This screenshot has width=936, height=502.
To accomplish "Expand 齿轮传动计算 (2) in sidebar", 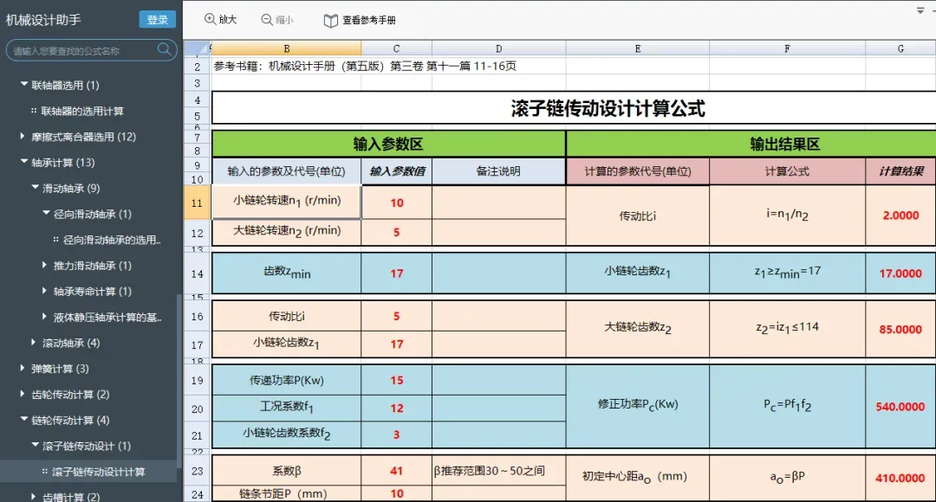I will (x=23, y=394).
